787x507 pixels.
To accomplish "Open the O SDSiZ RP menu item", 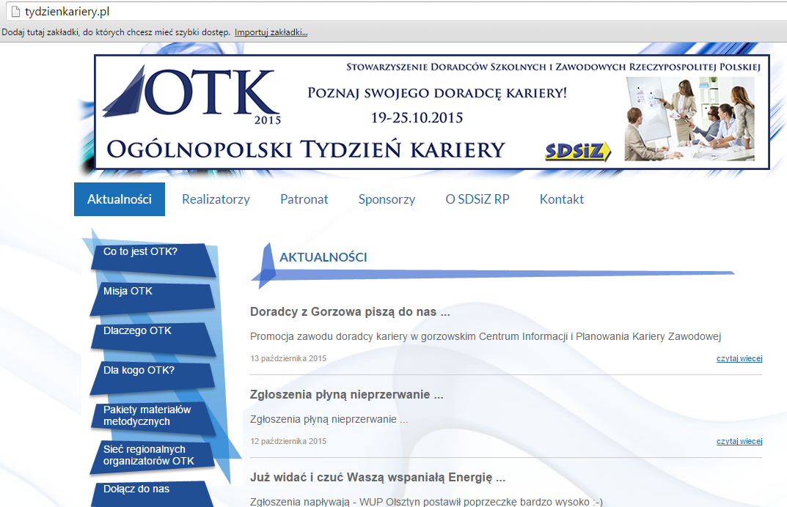I will pos(477,199).
